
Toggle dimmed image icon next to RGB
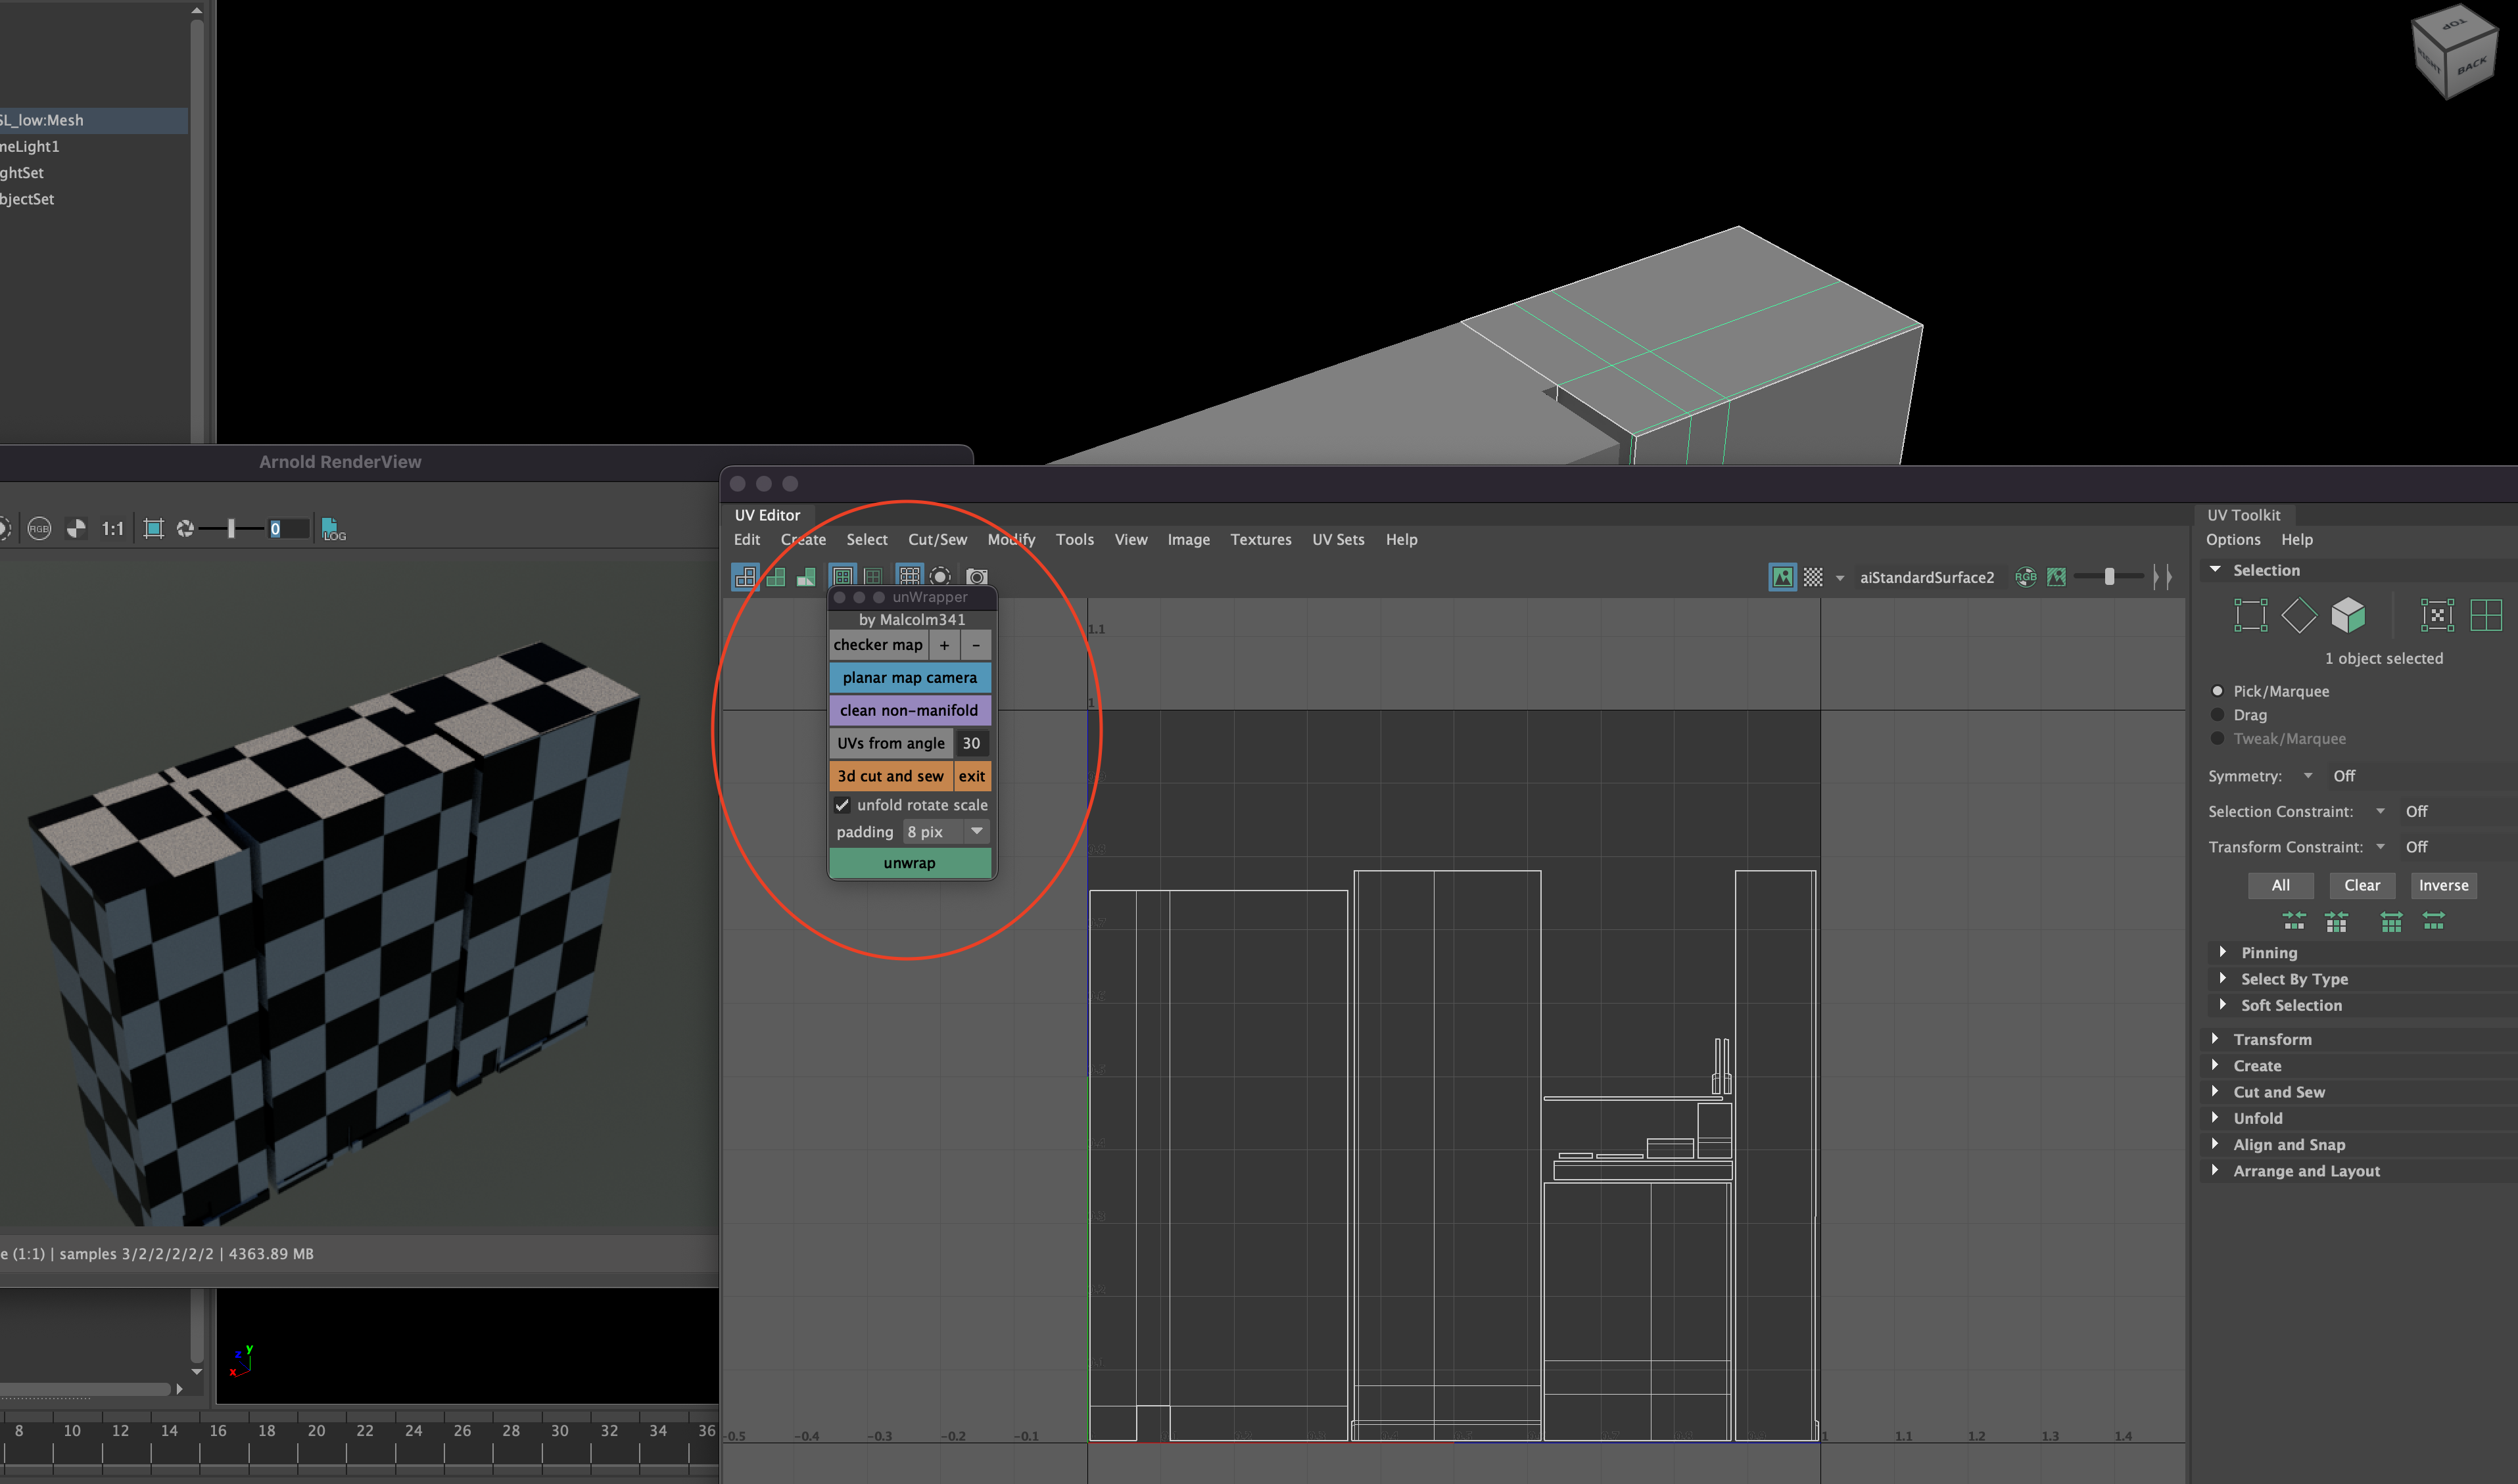[x=2056, y=577]
